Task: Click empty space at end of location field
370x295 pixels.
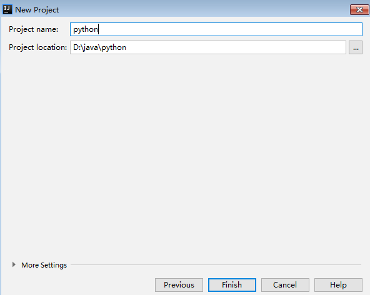Action: [x=236, y=47]
